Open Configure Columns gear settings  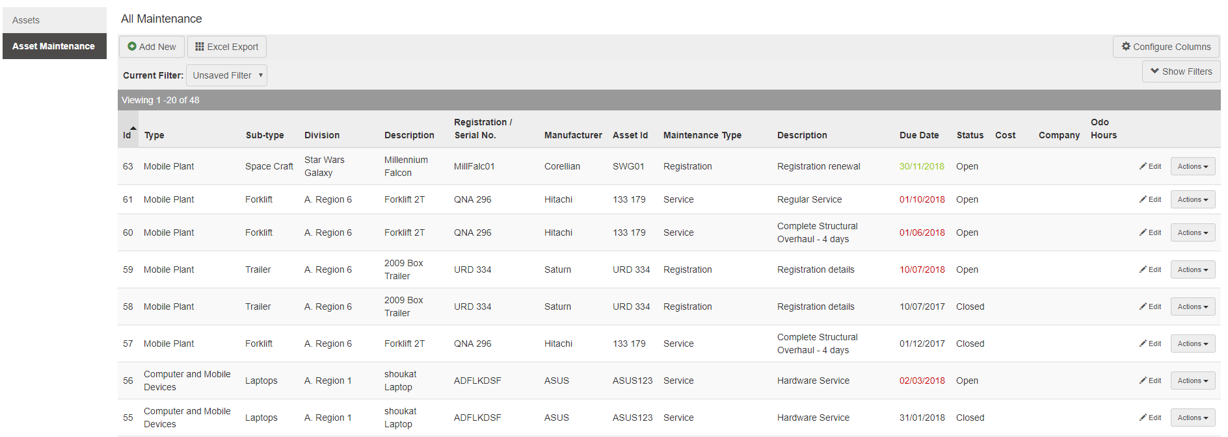1166,47
